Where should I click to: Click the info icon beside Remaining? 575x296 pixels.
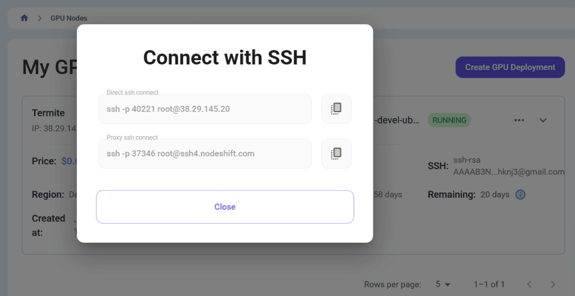pos(521,195)
